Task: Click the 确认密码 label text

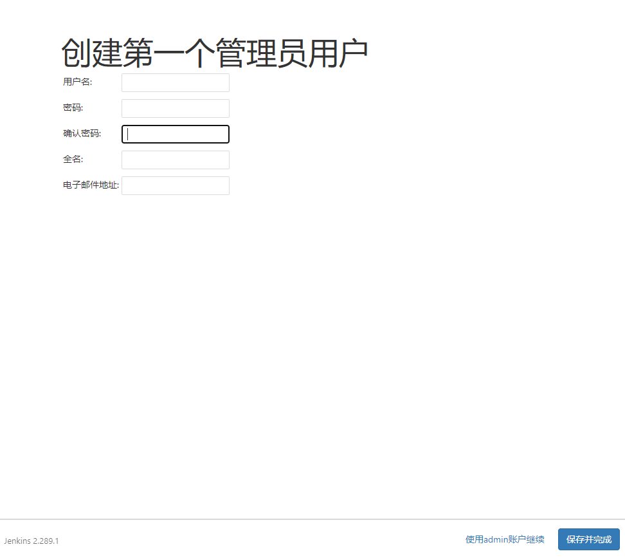Action: [82, 134]
